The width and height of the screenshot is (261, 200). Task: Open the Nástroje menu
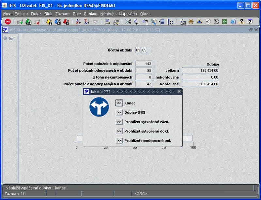(108, 14)
